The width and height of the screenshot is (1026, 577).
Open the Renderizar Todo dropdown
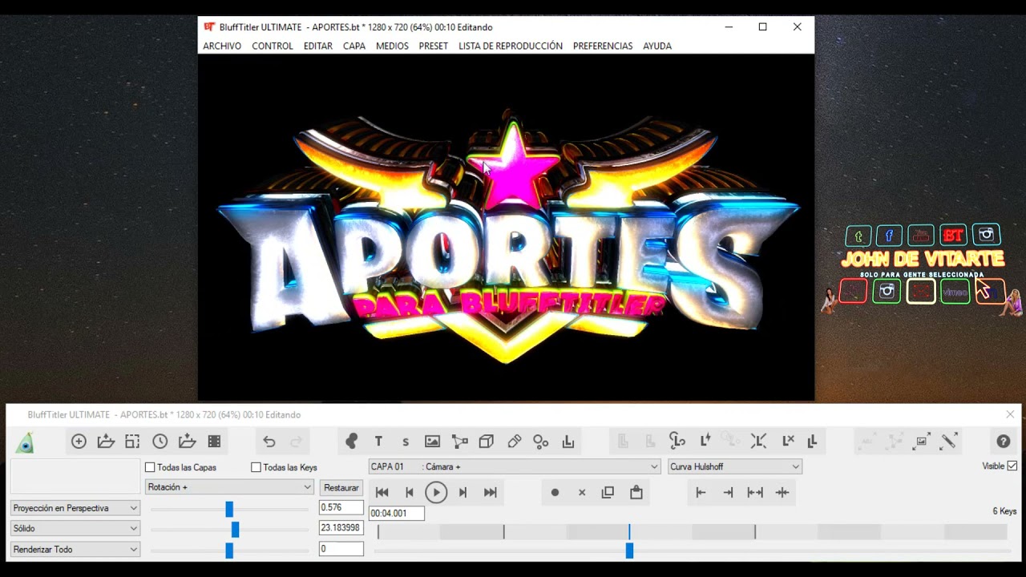pyautogui.click(x=76, y=550)
